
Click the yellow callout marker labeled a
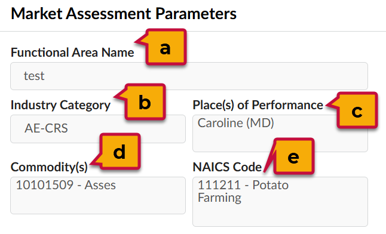pos(166,47)
